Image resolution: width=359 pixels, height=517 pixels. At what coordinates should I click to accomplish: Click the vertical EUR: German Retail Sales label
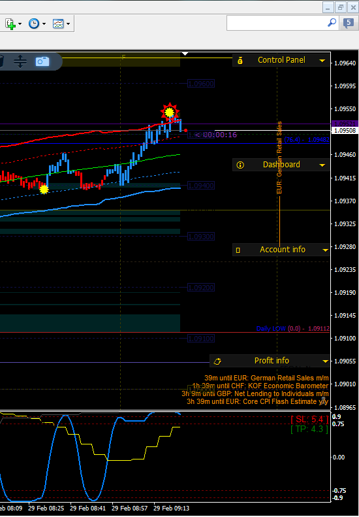pyautogui.click(x=279, y=158)
